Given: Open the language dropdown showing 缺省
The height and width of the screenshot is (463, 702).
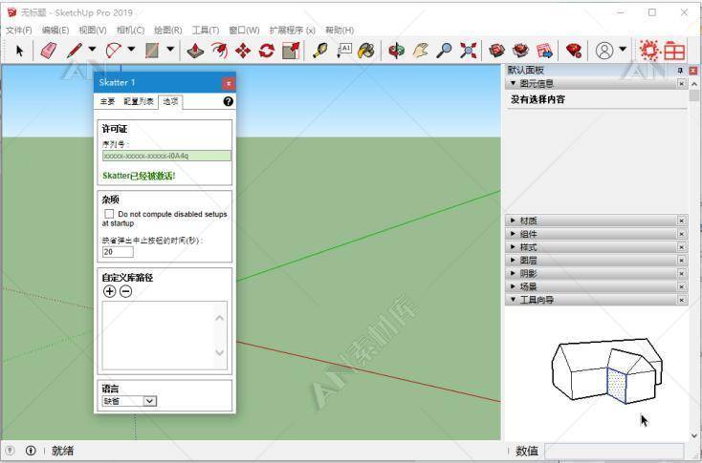Looking at the screenshot, I should click(129, 401).
